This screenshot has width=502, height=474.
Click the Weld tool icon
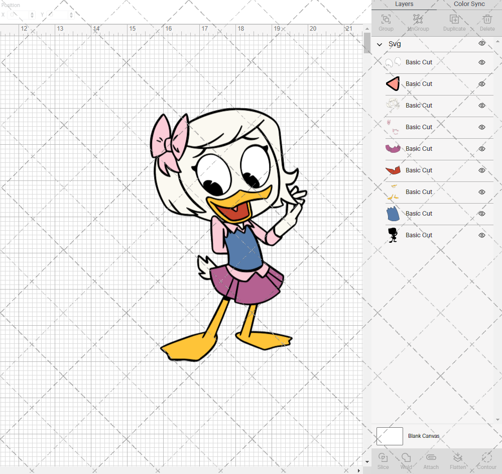coord(406,457)
